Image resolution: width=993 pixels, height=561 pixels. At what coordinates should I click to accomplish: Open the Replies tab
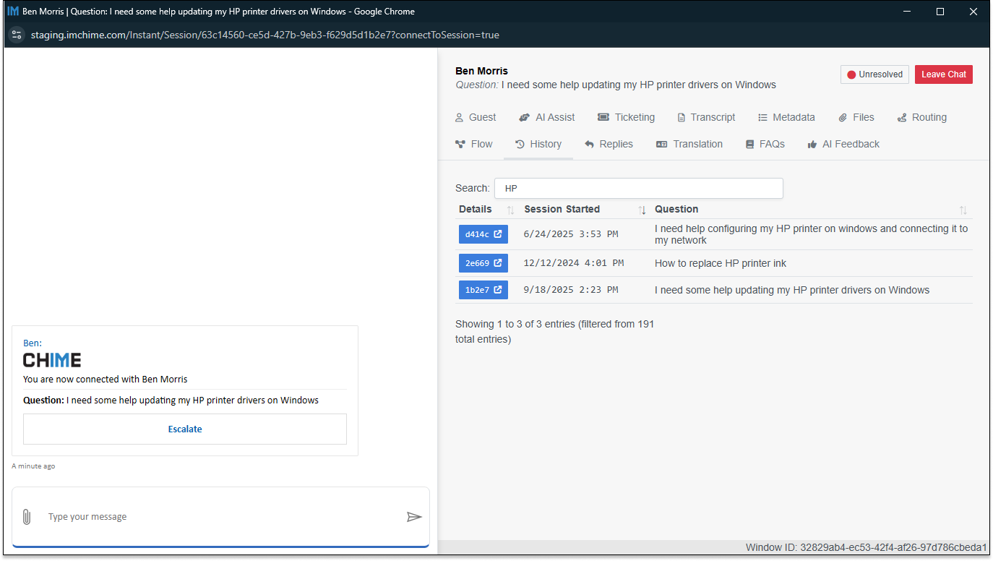click(609, 145)
